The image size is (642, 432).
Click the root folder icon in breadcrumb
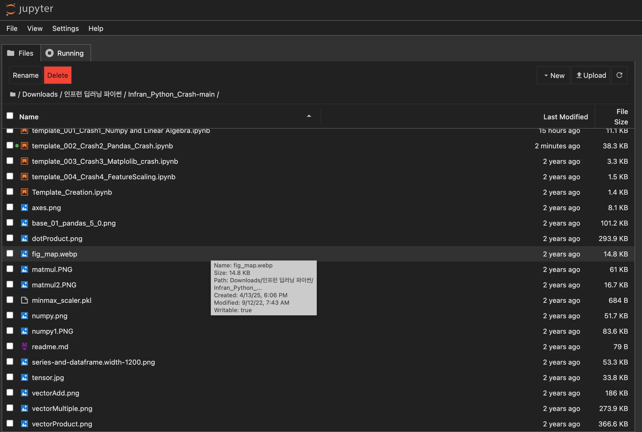point(13,95)
